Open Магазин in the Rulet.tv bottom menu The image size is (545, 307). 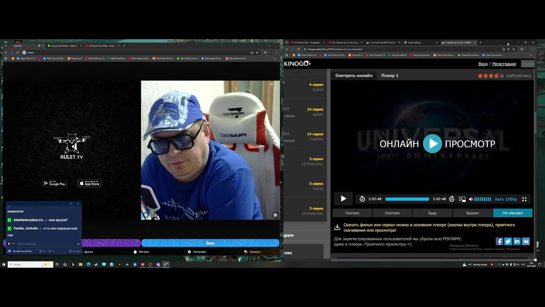pos(142,252)
